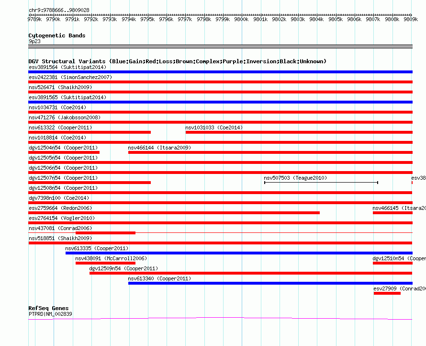Click the esv2764154 (Vogler2010) label
This screenshot has height=346, width=426.
[x=62, y=218]
